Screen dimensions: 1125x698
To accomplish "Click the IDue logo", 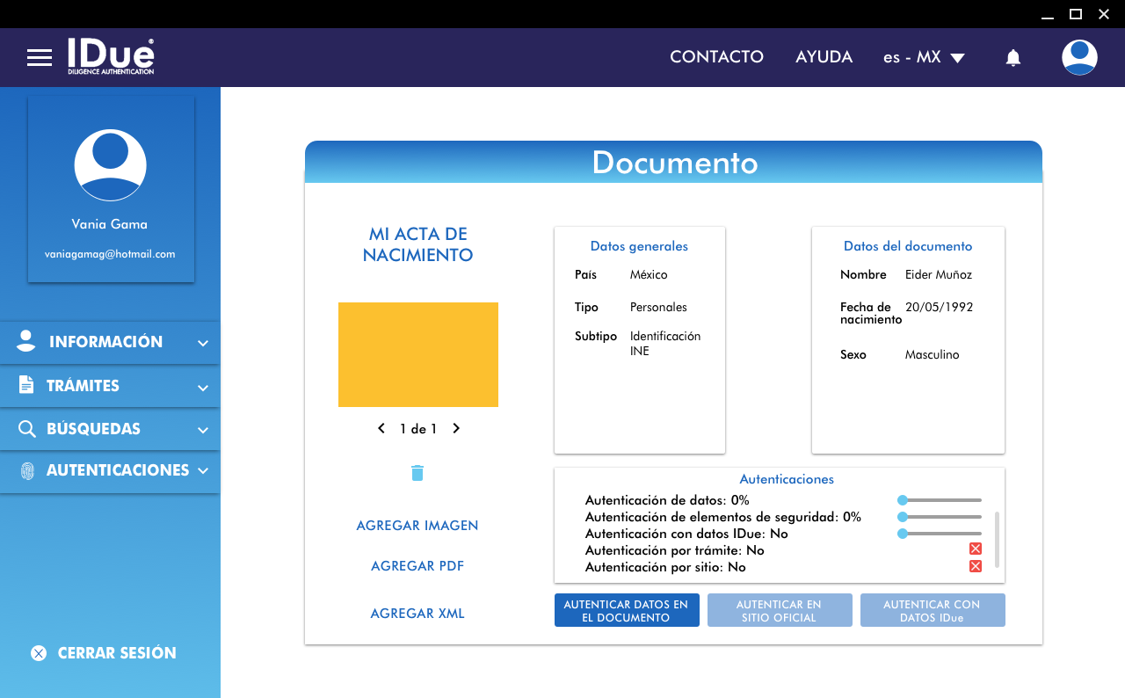I will click(111, 56).
